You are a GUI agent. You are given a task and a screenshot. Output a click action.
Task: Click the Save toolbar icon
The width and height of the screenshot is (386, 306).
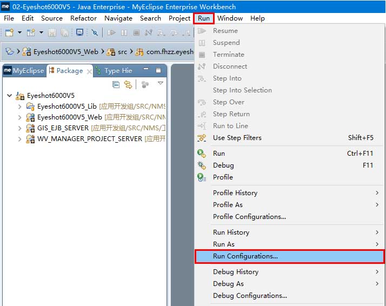pos(52,32)
